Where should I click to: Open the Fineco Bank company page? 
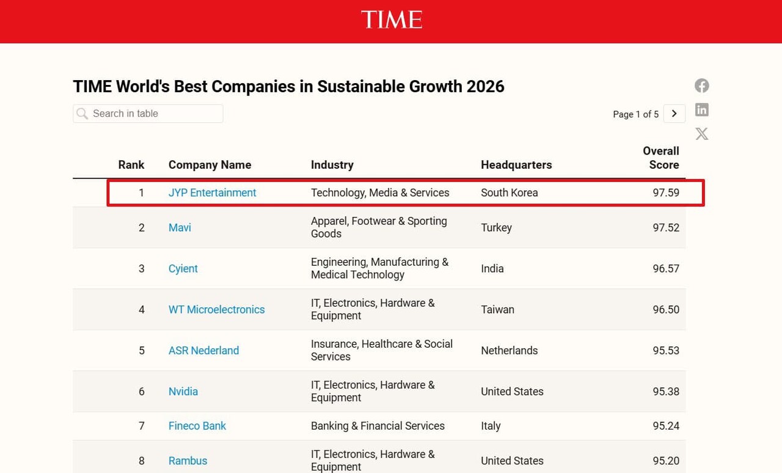point(197,426)
